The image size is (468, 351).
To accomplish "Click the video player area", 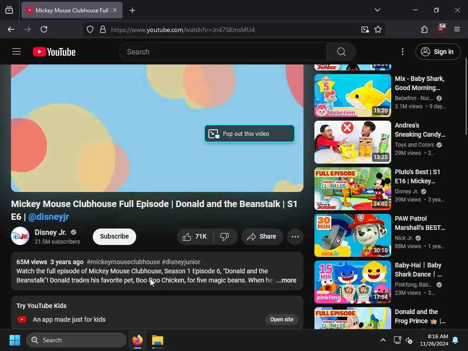I will (x=157, y=128).
